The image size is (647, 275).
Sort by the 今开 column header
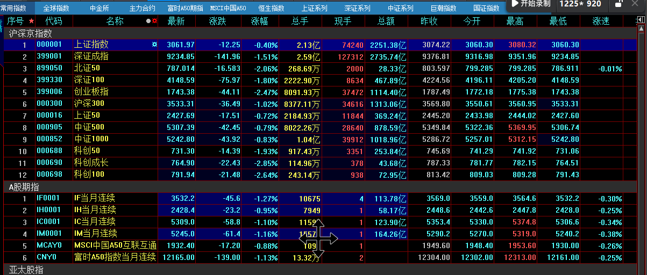tap(472, 21)
